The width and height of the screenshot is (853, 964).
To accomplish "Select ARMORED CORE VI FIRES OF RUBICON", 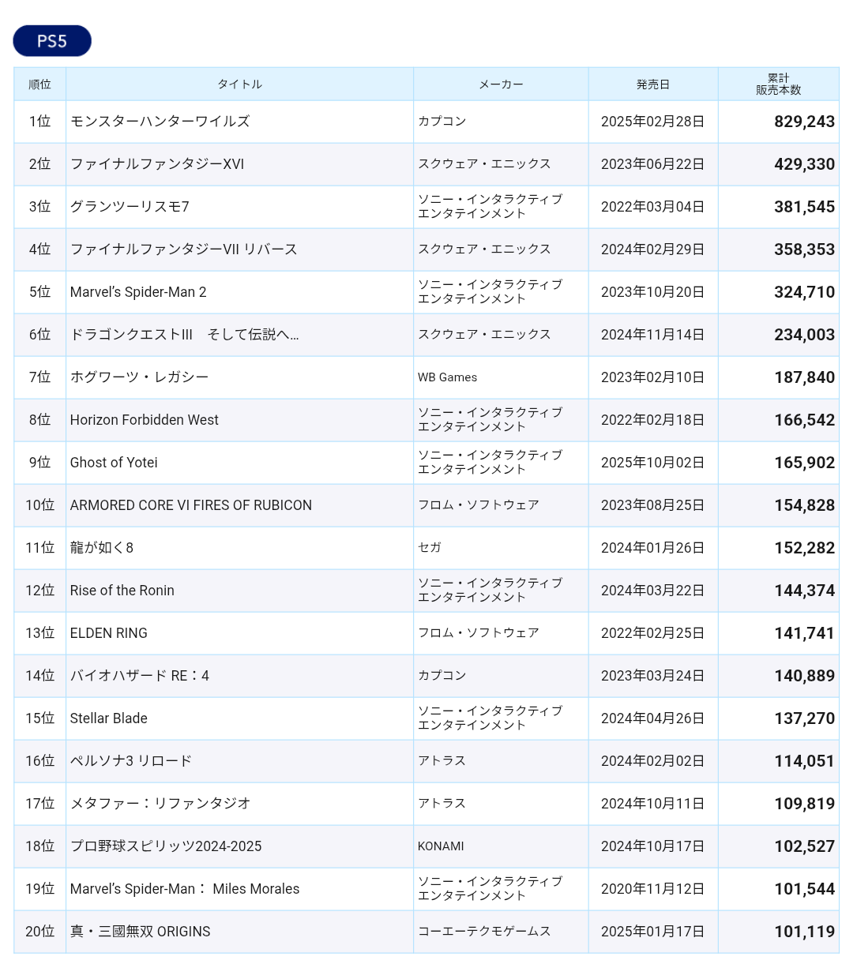I will [191, 505].
